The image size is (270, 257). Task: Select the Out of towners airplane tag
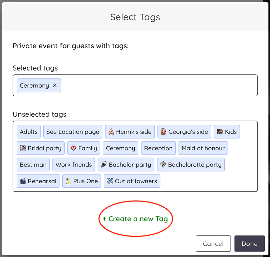(132, 181)
